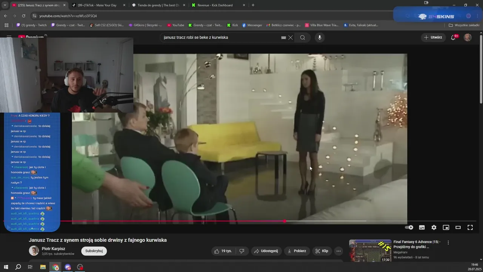Screen dimensions: 483x272
Task: Like the video with 19 tys. button
Action: tap(223, 251)
